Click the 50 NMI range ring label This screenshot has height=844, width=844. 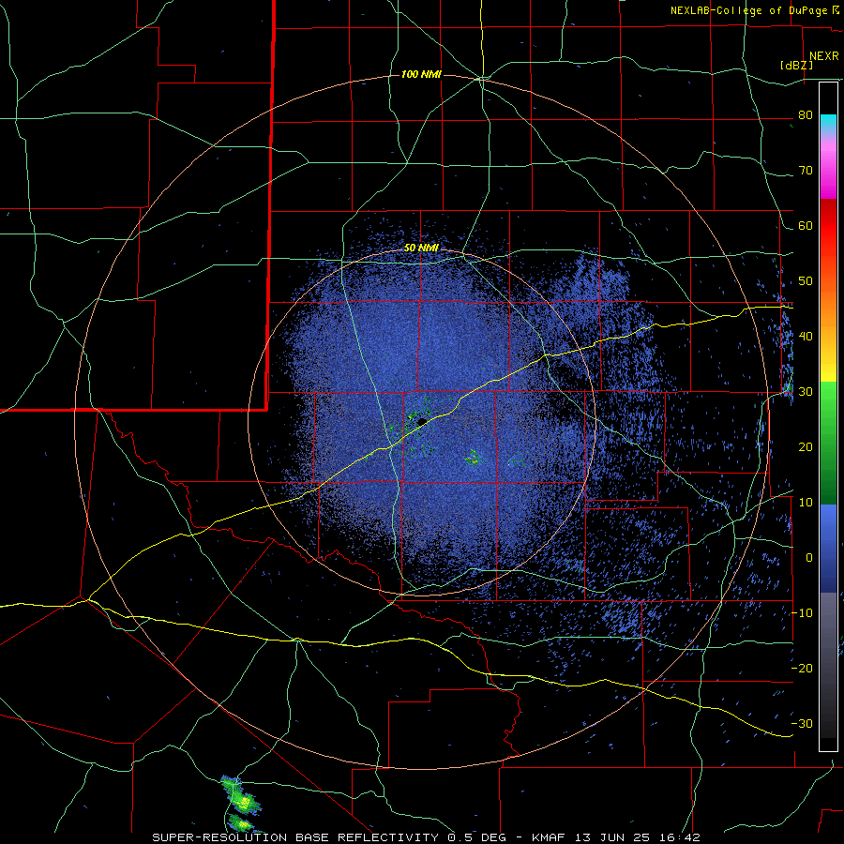(421, 248)
